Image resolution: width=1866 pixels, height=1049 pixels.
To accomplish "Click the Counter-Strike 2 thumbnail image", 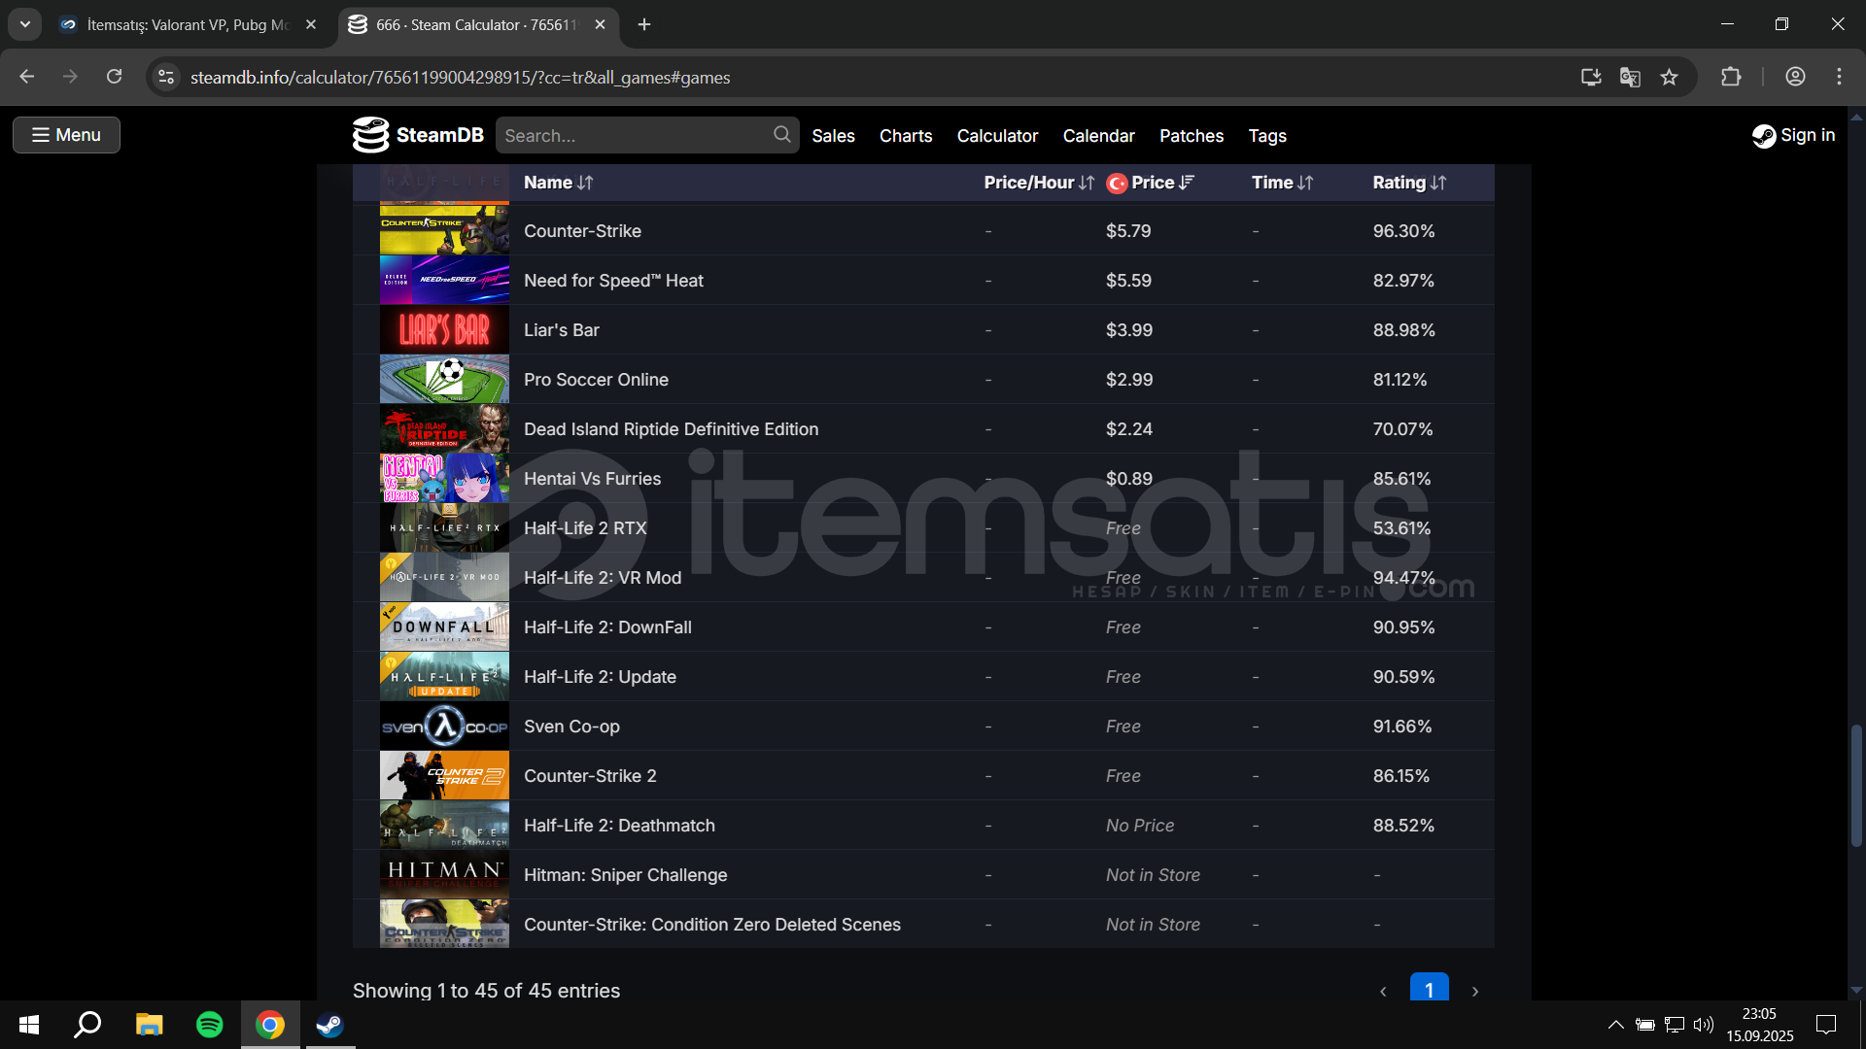I will [x=444, y=776].
